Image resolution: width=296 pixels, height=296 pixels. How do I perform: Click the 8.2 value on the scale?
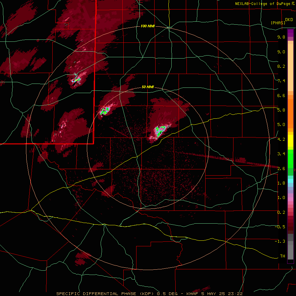[281, 66]
